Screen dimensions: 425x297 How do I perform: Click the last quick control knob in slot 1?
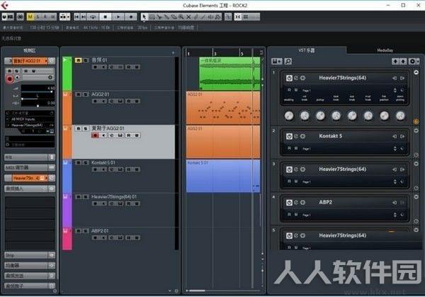(400, 116)
